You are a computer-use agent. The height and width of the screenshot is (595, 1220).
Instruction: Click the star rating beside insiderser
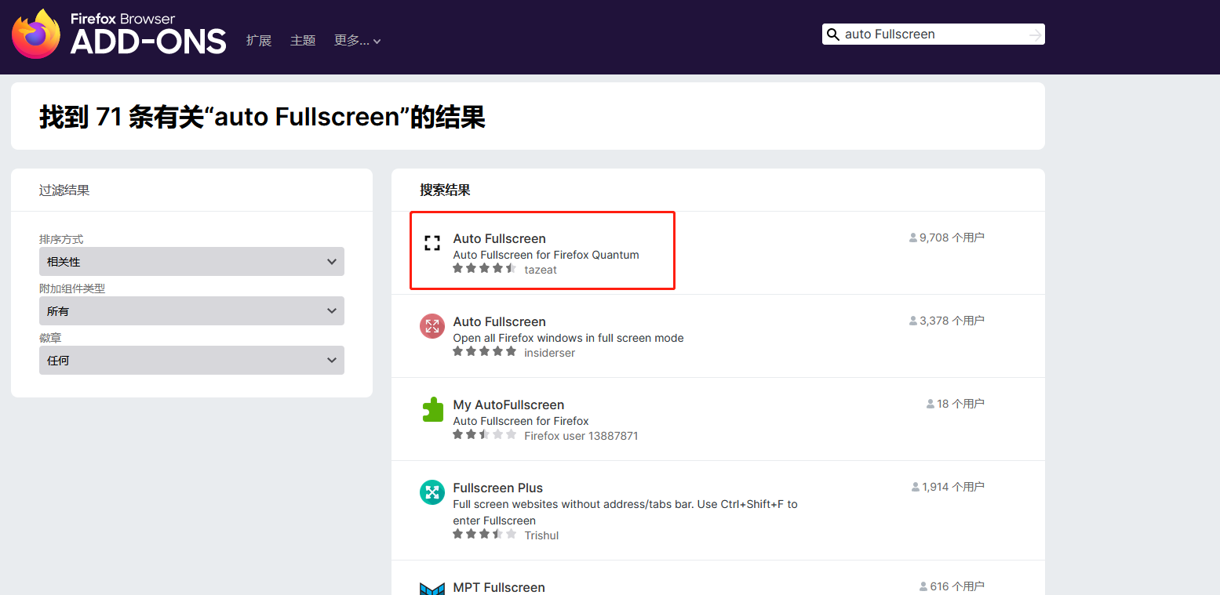[484, 352]
